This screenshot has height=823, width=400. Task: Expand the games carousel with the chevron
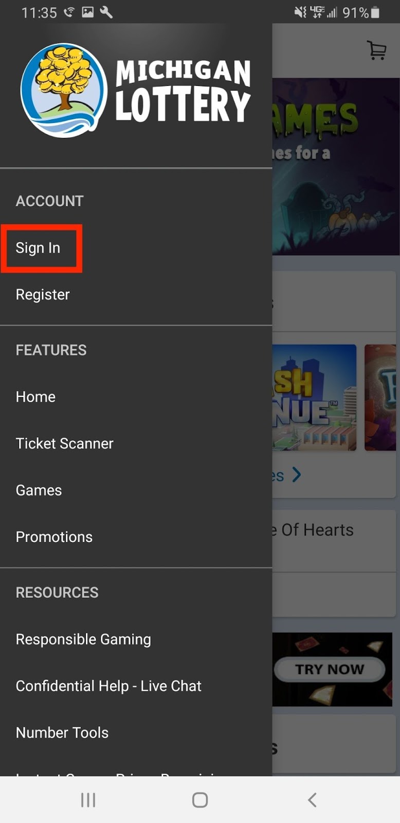[x=297, y=475]
